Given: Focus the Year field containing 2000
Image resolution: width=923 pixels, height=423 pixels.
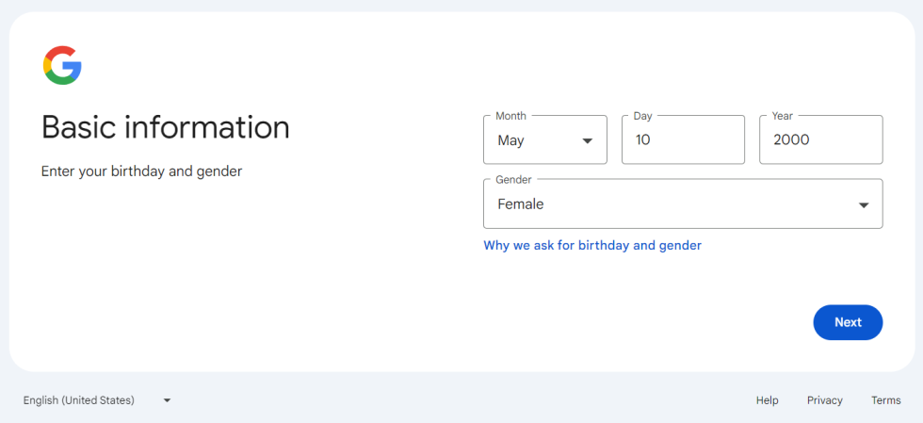Looking at the screenshot, I should click(821, 139).
